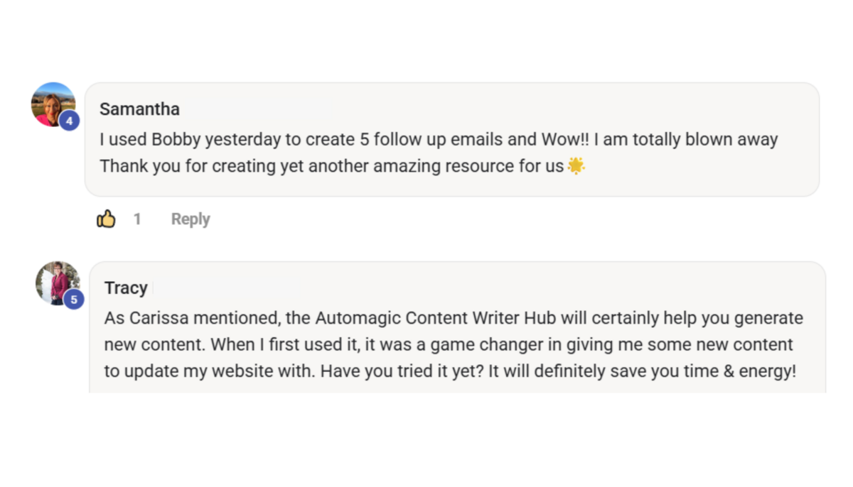The image size is (853, 487).
Task: Click the Tracy author name
Action: pyautogui.click(x=126, y=288)
